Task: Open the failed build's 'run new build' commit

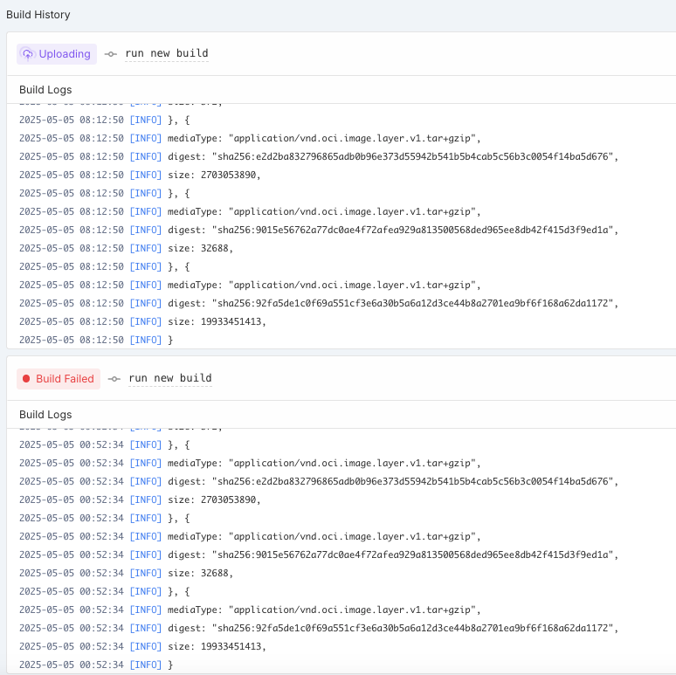Action: click(169, 379)
